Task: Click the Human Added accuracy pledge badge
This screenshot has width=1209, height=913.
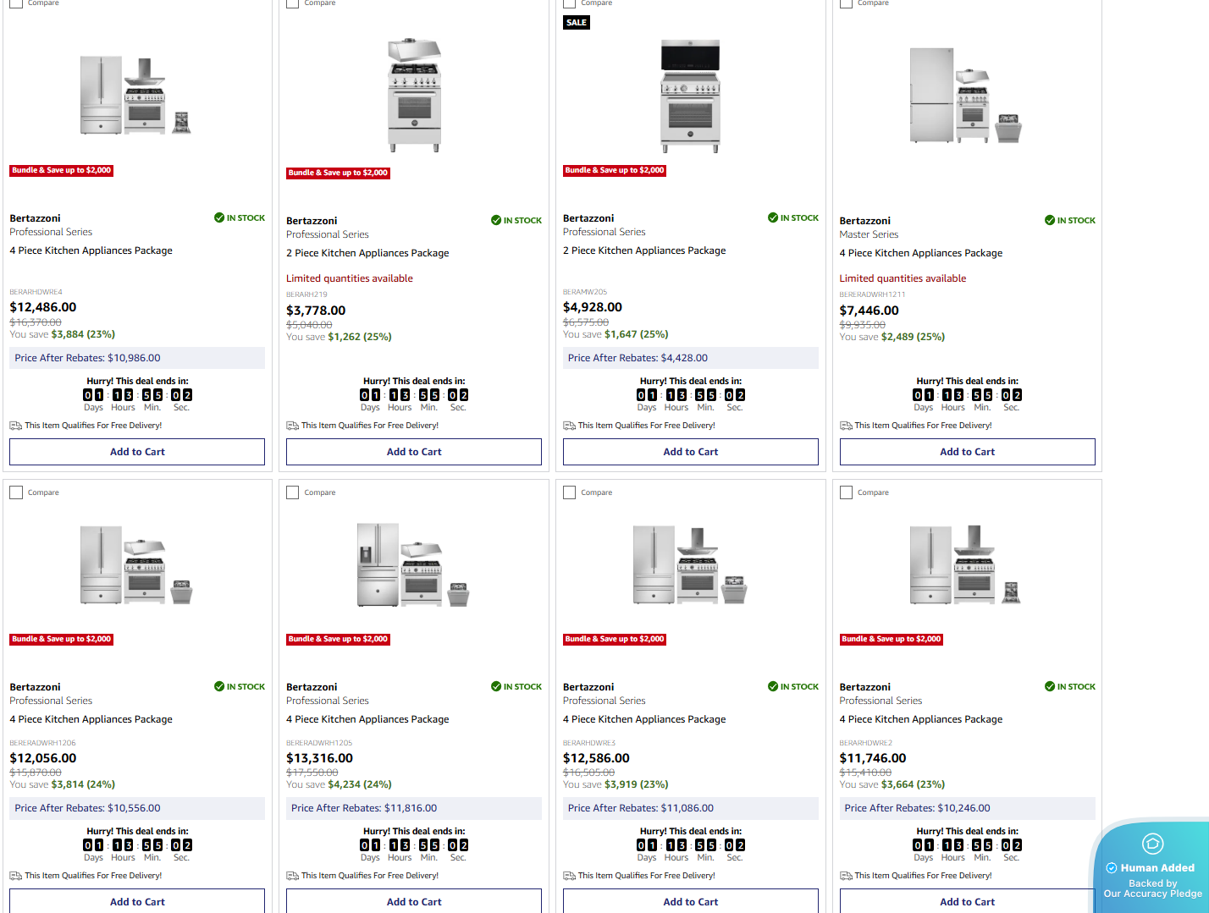Action: pyautogui.click(x=1152, y=869)
